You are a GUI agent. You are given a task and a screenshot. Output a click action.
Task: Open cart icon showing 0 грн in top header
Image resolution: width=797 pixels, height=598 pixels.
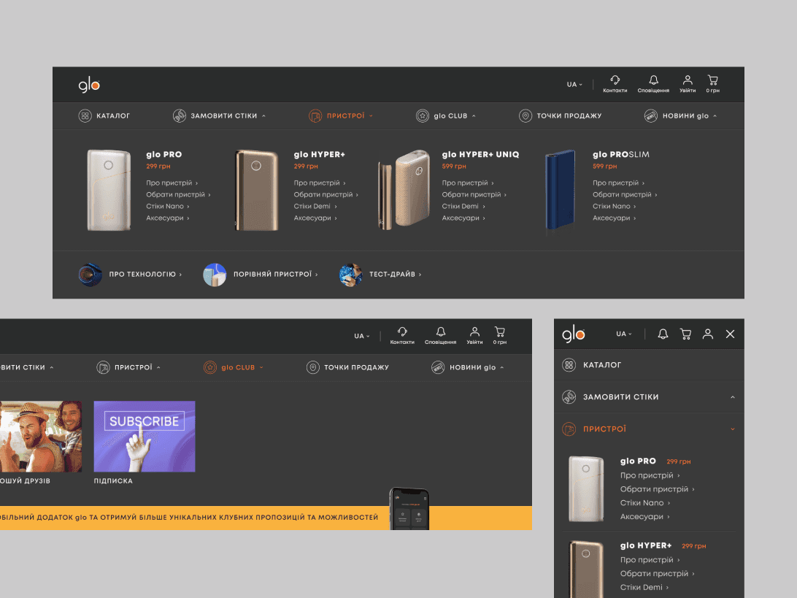712,80
